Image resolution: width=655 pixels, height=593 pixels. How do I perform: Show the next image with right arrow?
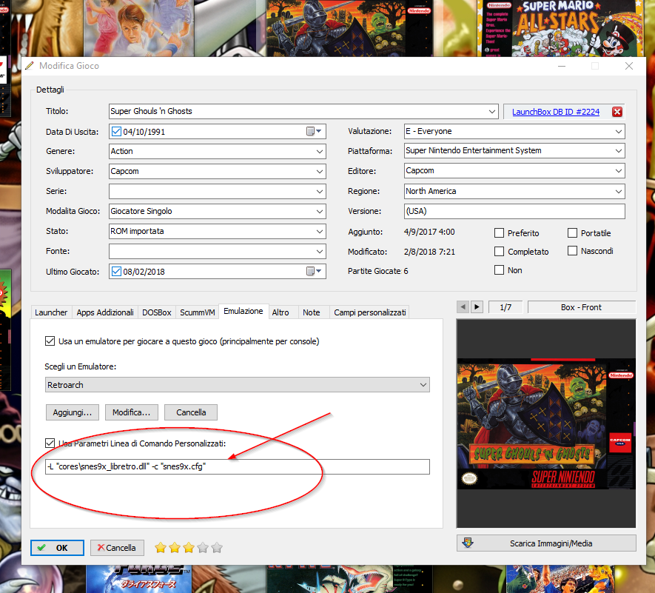pyautogui.click(x=477, y=306)
